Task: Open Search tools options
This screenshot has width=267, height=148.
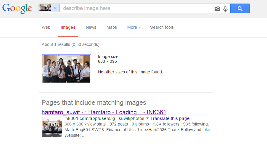Action: click(162, 27)
